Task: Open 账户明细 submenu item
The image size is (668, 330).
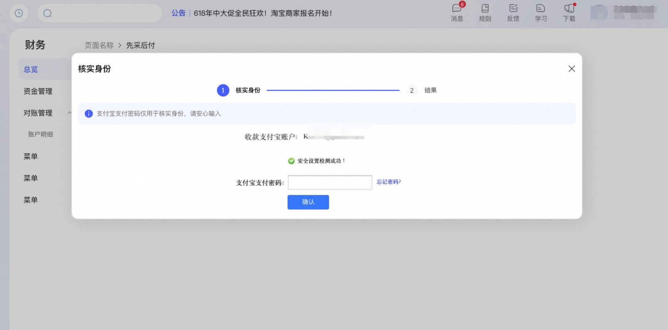Action: (x=40, y=134)
